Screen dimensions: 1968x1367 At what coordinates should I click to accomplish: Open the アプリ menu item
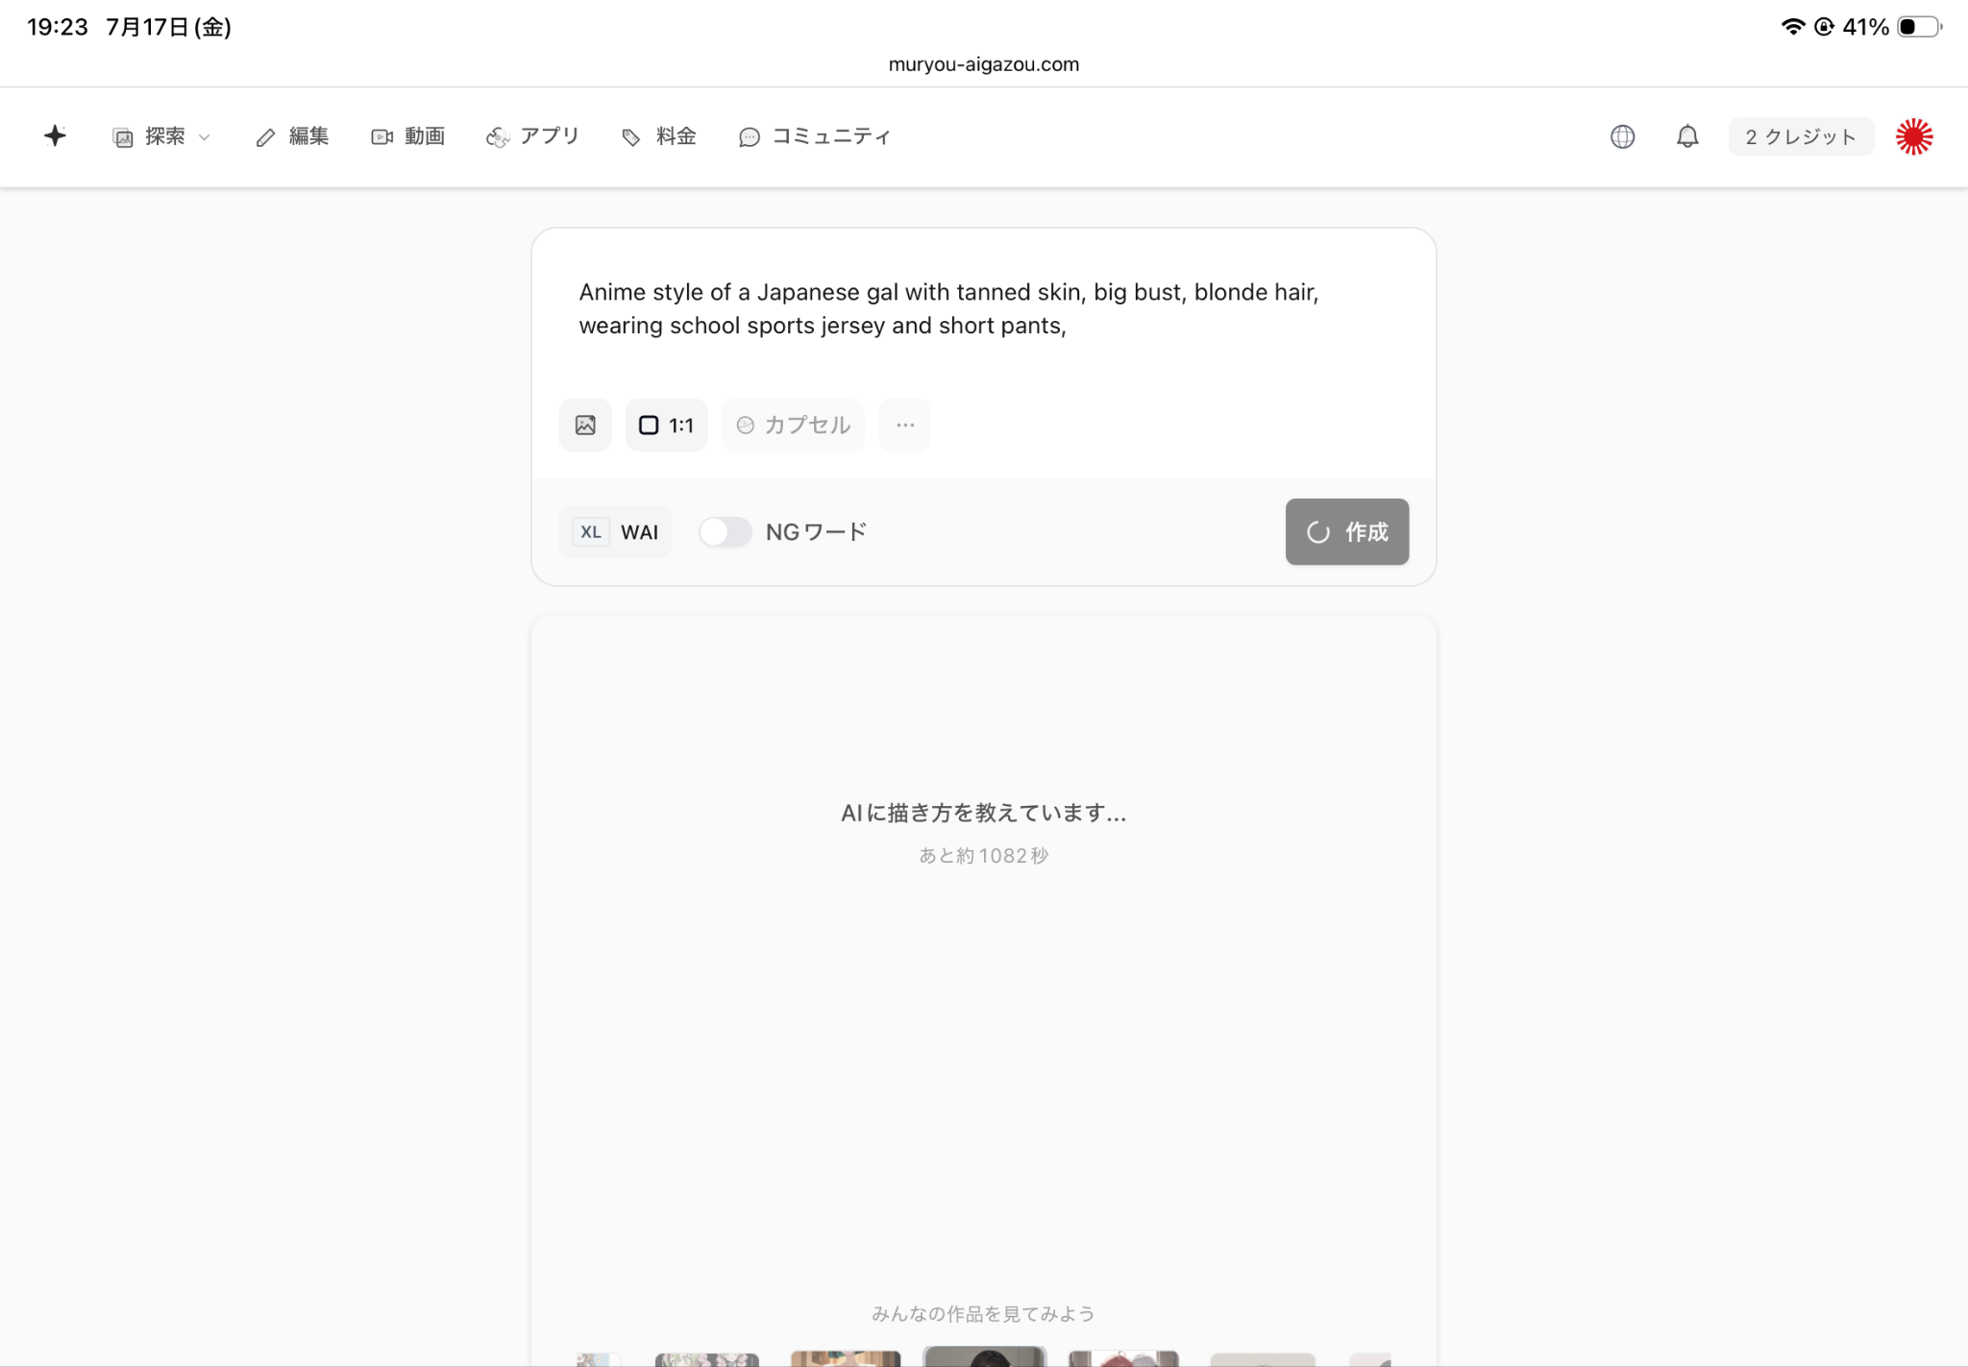tap(532, 136)
